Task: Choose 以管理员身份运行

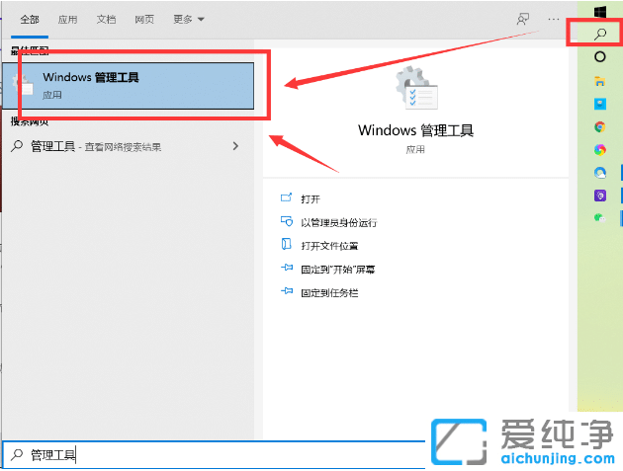Action: pyautogui.click(x=339, y=222)
